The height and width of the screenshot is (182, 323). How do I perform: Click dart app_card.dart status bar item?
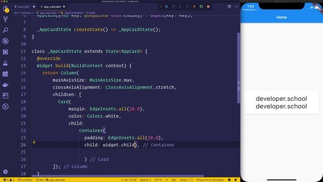tap(50, 180)
